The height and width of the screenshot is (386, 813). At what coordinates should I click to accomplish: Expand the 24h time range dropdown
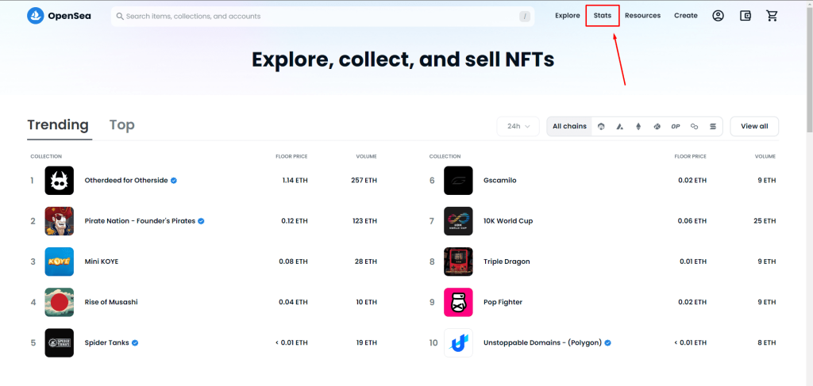click(x=518, y=126)
